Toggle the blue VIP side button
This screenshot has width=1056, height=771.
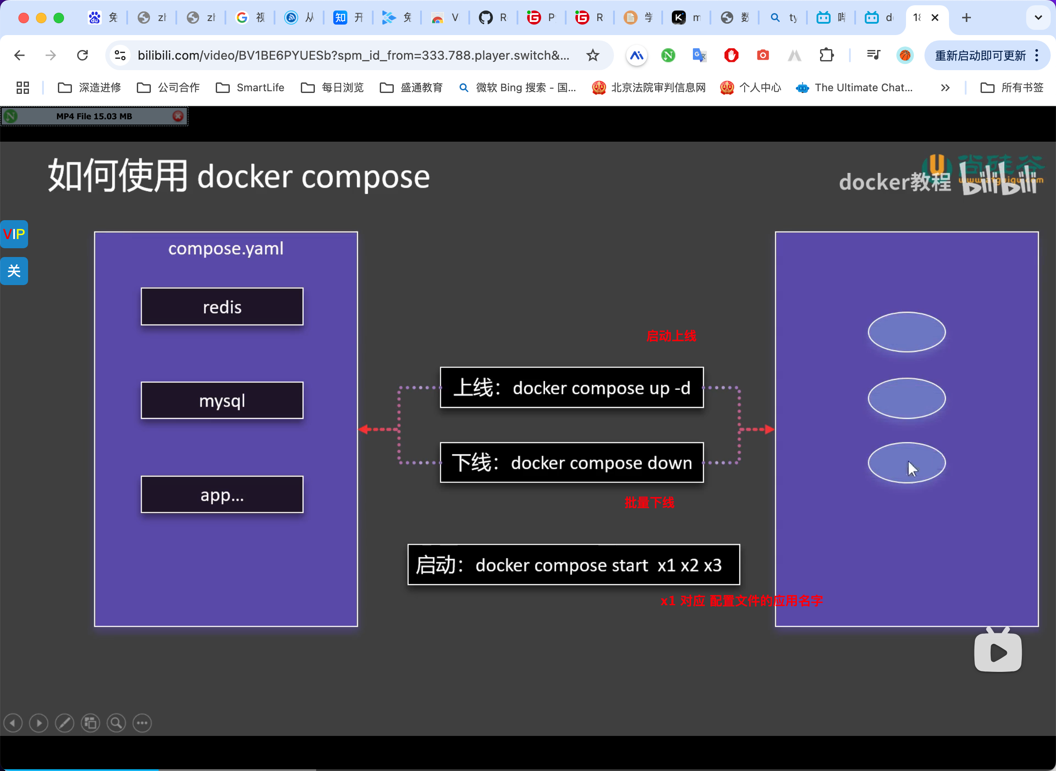14,234
